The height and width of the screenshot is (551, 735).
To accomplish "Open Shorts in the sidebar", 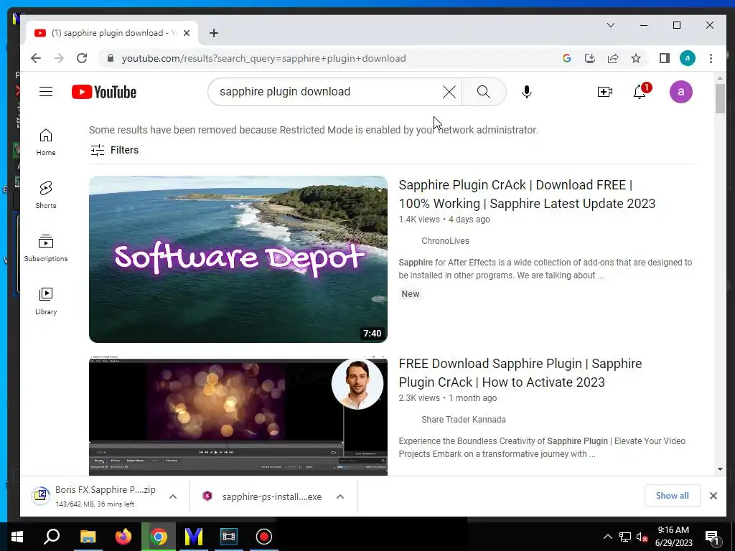I will click(x=46, y=195).
